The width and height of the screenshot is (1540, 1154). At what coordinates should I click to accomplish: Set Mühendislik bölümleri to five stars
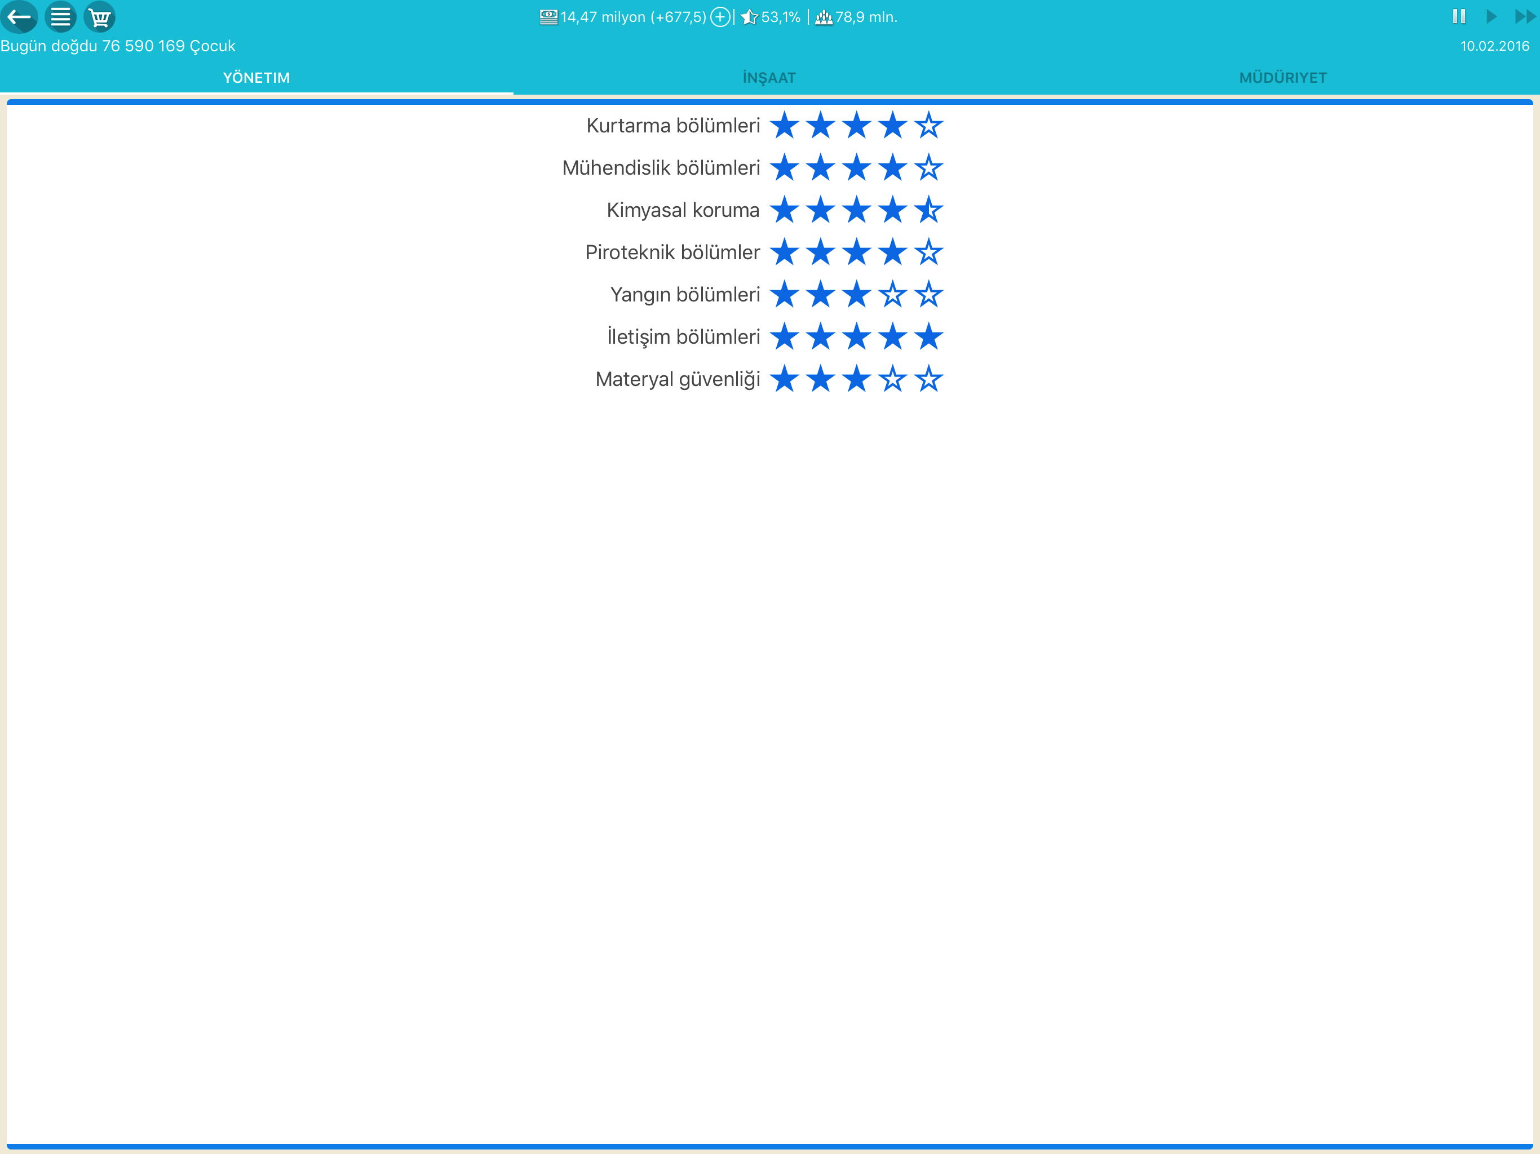coord(929,168)
